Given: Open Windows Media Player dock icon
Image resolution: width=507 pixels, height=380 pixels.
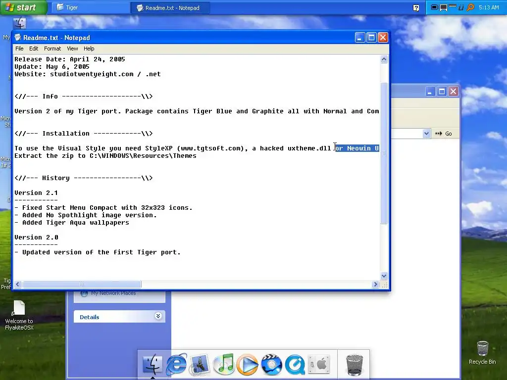Looking at the screenshot, I should pos(248,365).
